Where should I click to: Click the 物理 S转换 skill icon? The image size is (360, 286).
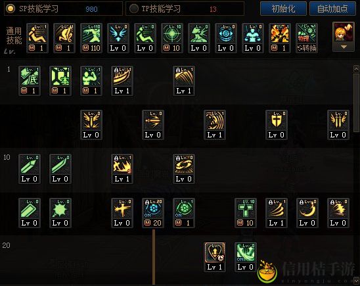coord(307,38)
